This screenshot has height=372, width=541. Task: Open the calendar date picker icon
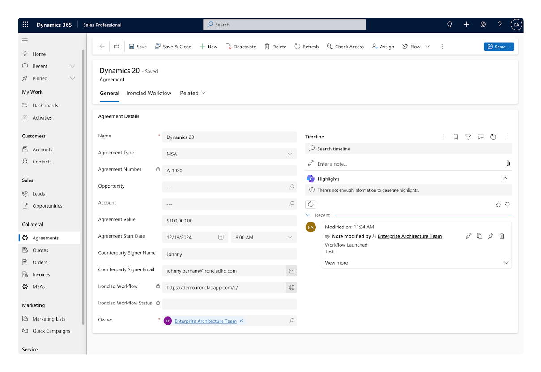click(221, 237)
